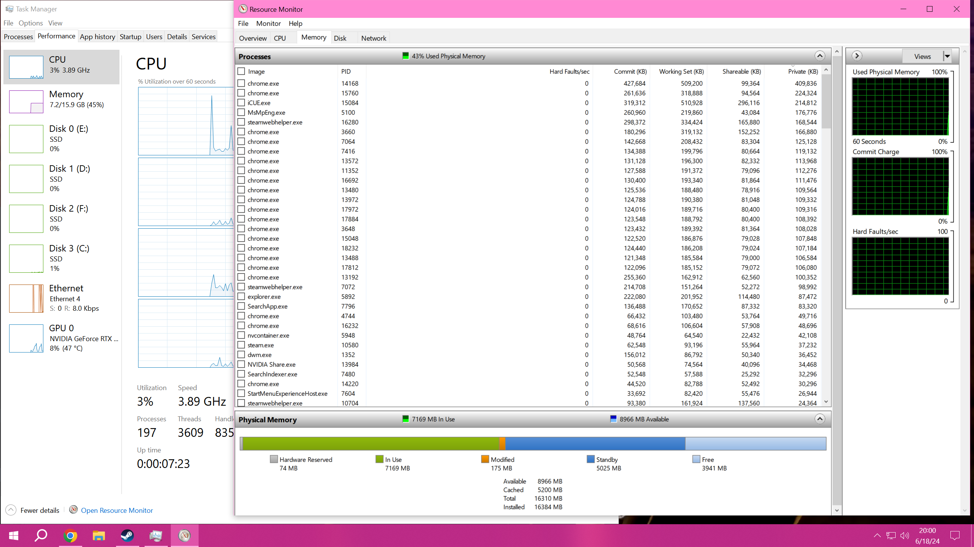Check iCUE.exe checkbox

point(241,103)
